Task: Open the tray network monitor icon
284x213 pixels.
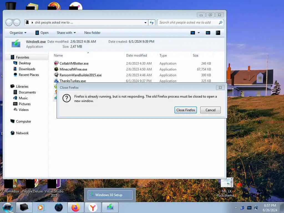Action: 249,208
